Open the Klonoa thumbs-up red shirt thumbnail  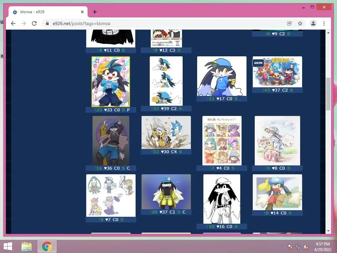[277, 192]
